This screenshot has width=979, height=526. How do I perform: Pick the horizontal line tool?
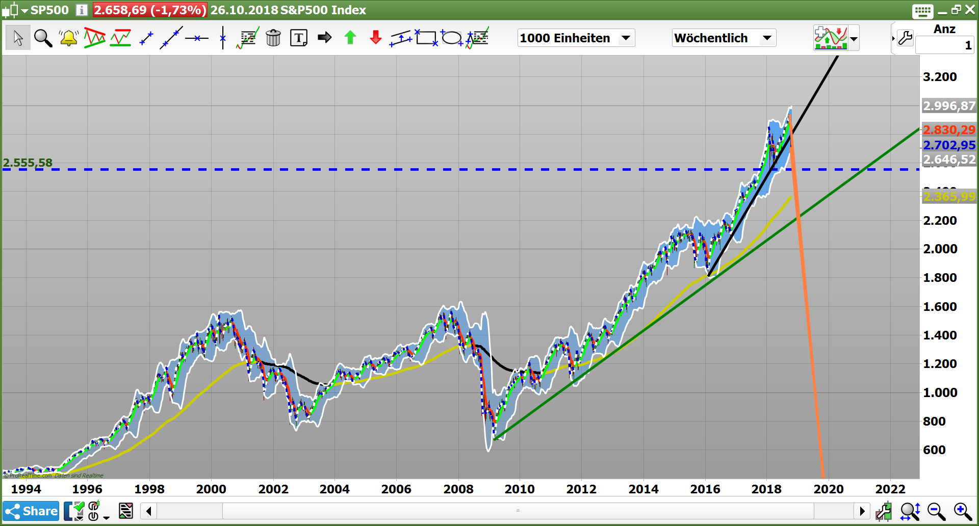[x=197, y=38]
